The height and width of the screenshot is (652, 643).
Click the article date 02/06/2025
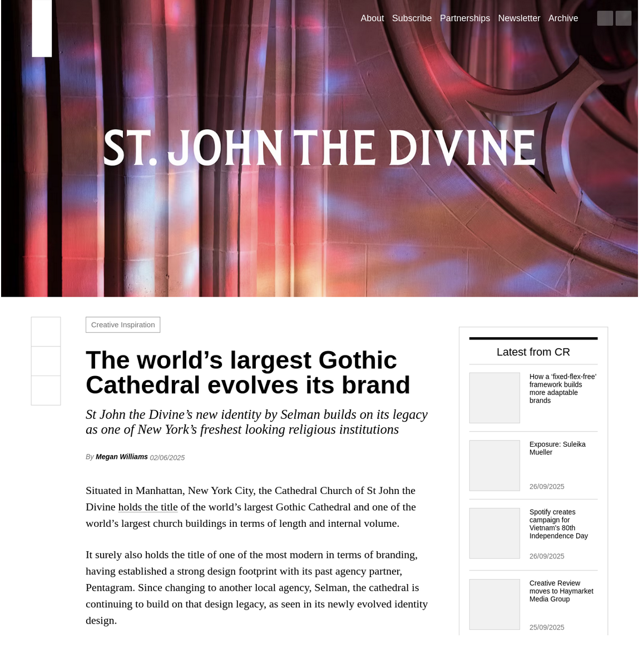pos(167,457)
